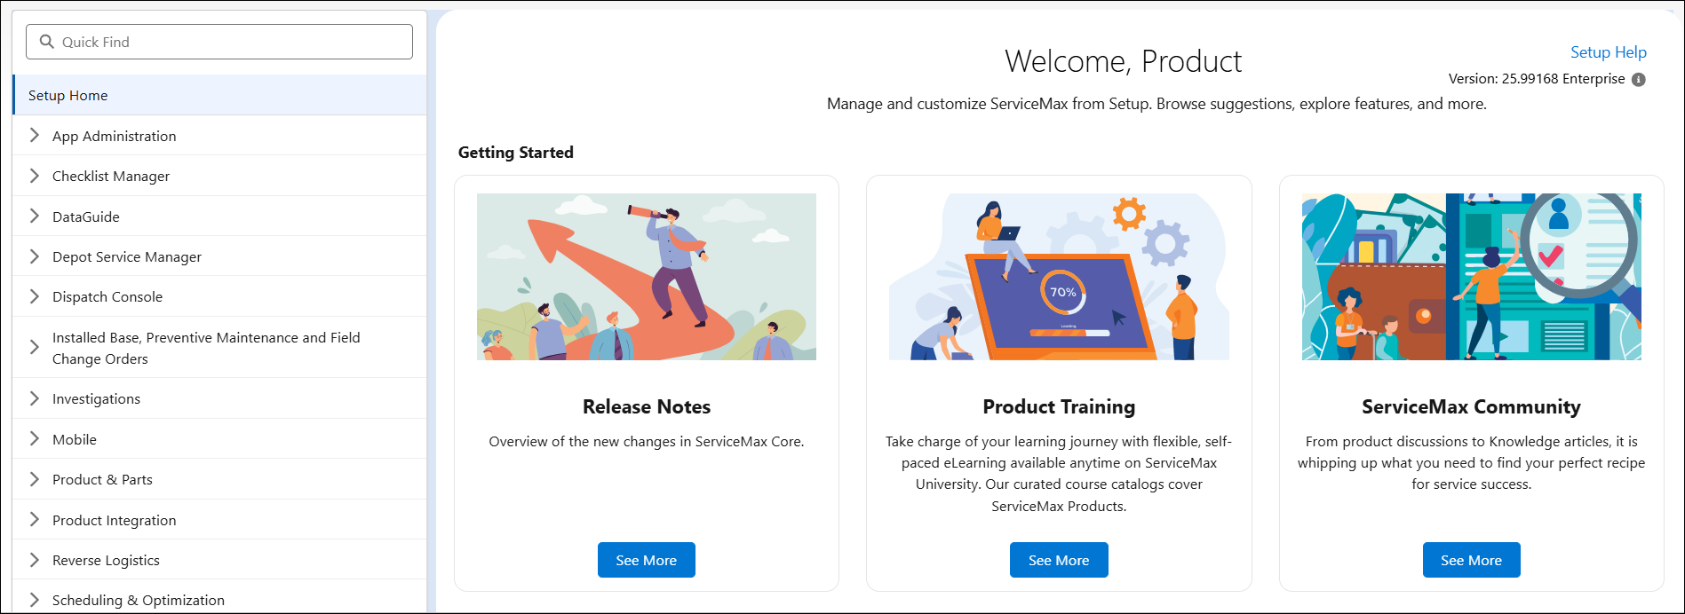Click See More under Product Training

[1059, 560]
